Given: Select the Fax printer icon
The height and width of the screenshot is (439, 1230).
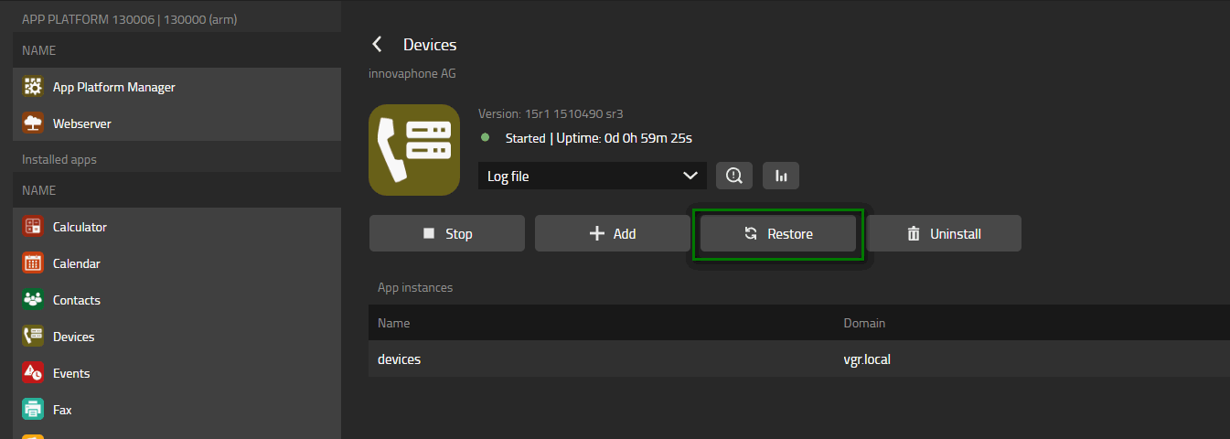Looking at the screenshot, I should pyautogui.click(x=33, y=410).
